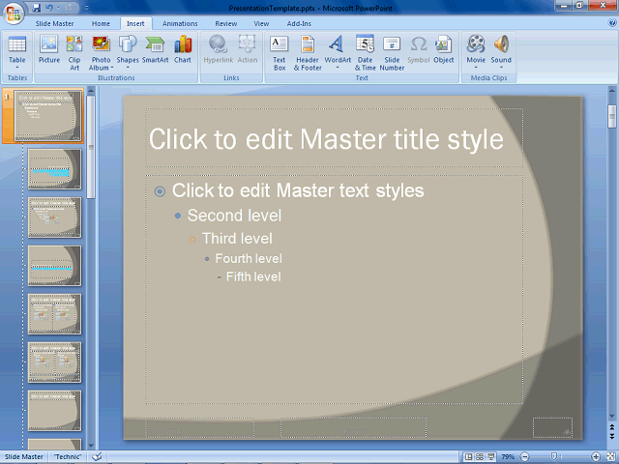Click the spell check status bar icon
The width and height of the screenshot is (619, 464).
pos(97,456)
